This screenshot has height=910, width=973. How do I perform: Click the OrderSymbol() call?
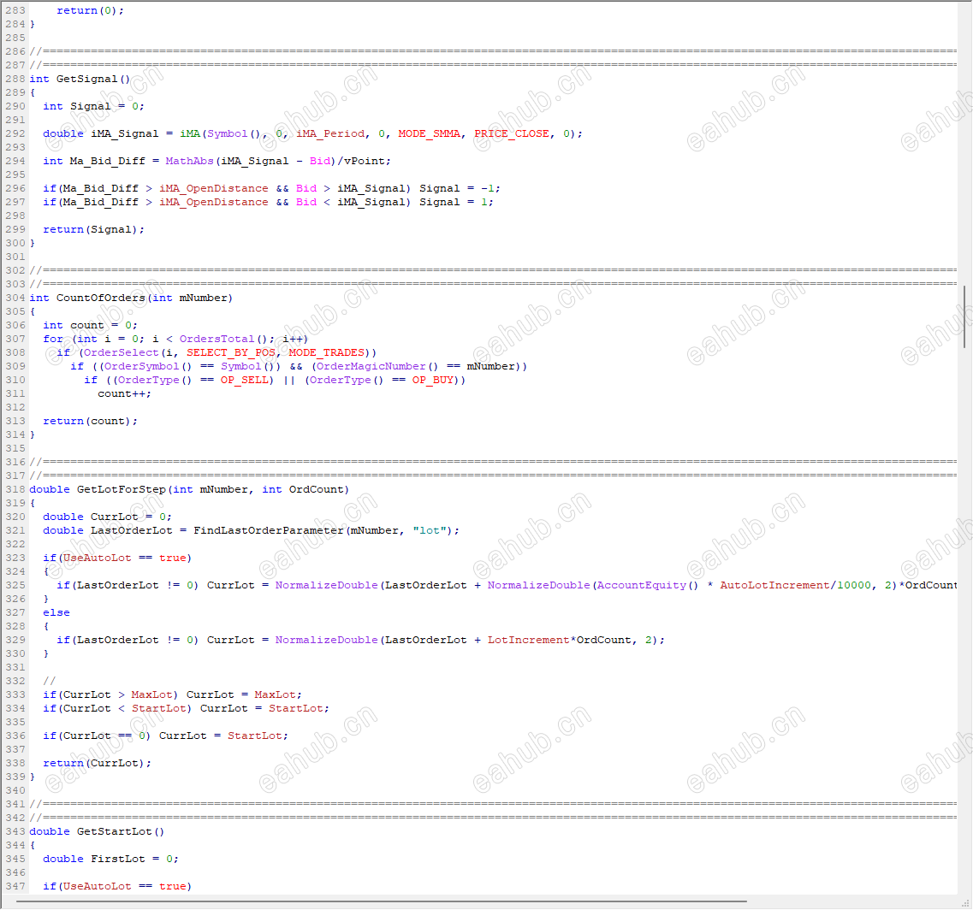(148, 366)
